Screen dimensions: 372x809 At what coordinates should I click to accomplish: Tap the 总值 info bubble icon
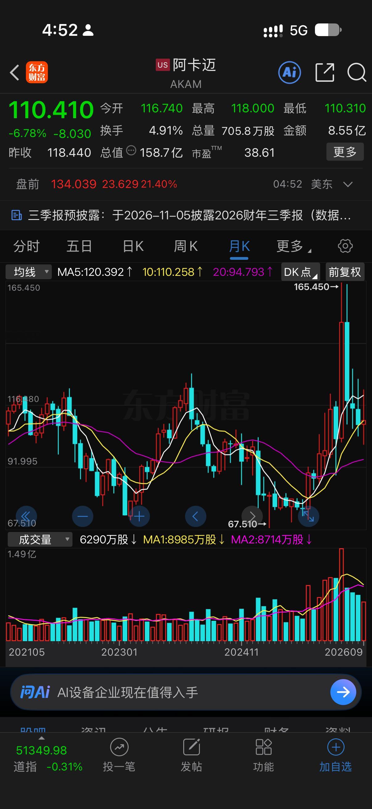tap(131, 151)
